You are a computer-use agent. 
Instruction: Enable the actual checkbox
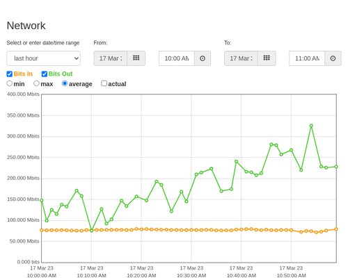(104, 83)
